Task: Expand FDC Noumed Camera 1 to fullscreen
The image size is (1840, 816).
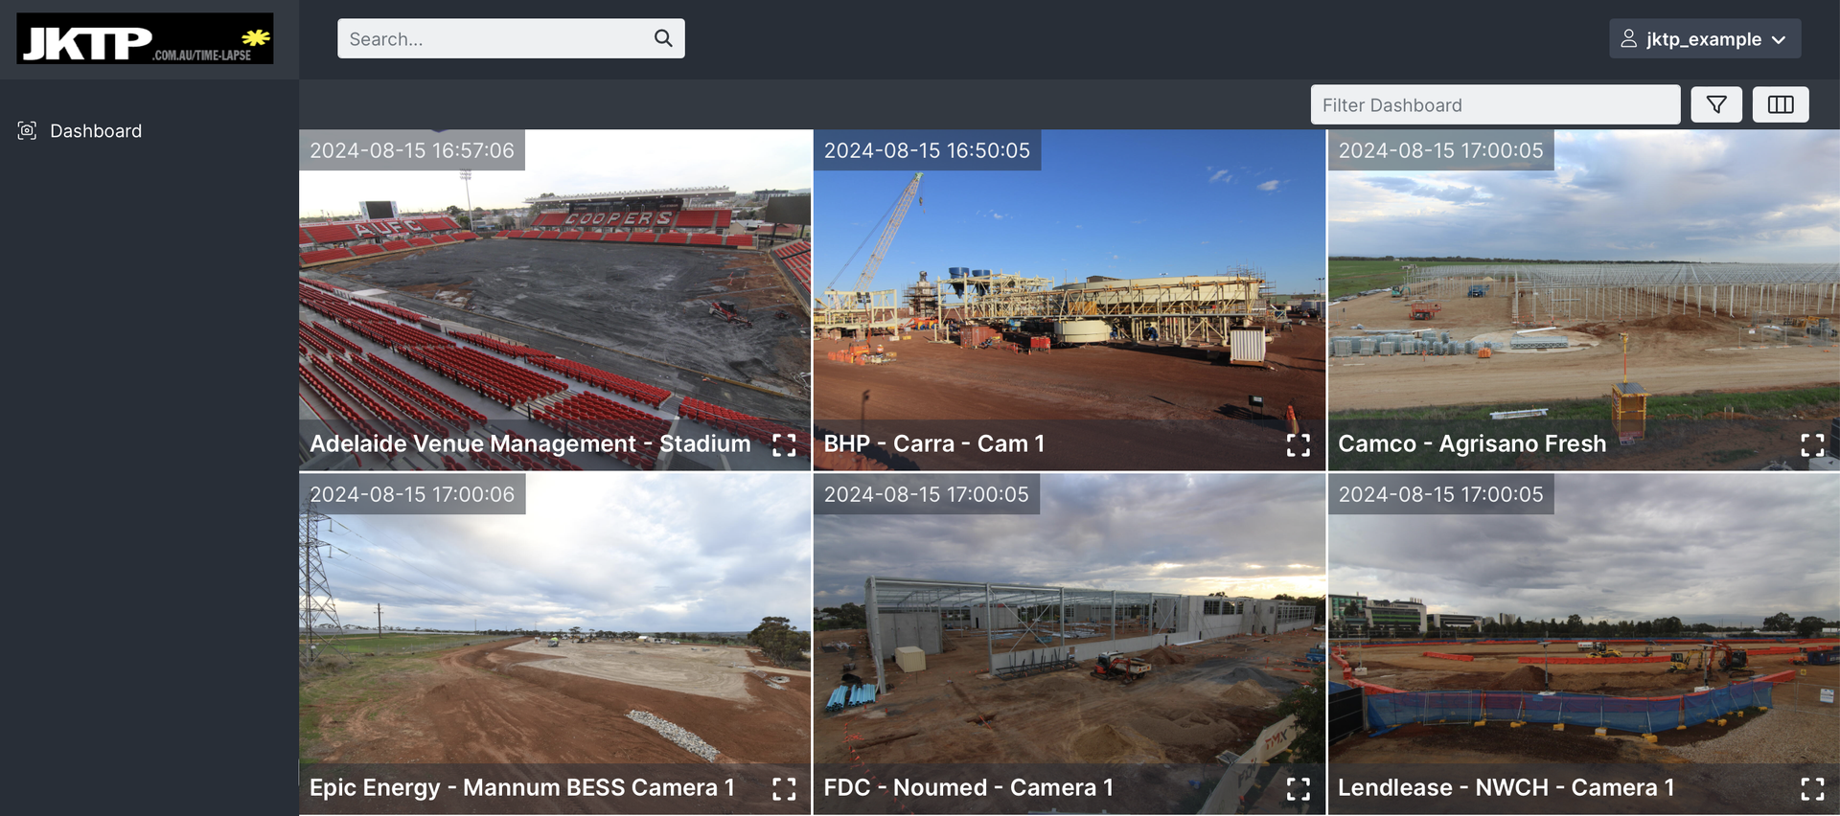Action: coord(1299,788)
